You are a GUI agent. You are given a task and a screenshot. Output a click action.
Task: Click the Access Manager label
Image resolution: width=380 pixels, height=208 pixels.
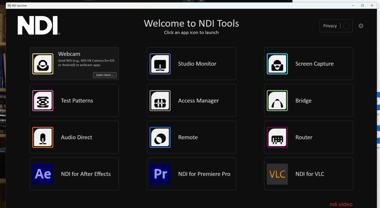point(198,100)
